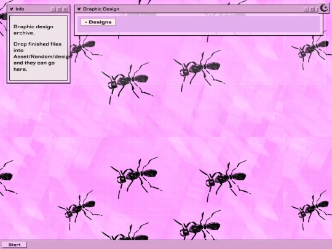
Task: Minimize the Graphic Design window
Action: [306, 9]
